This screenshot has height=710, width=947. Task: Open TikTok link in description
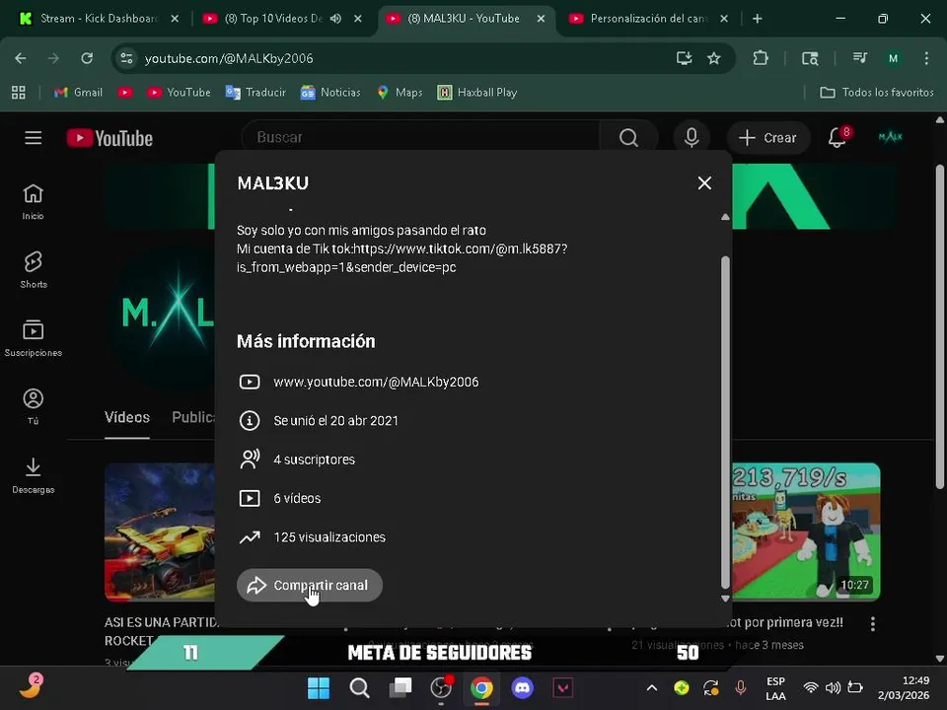tap(401, 257)
